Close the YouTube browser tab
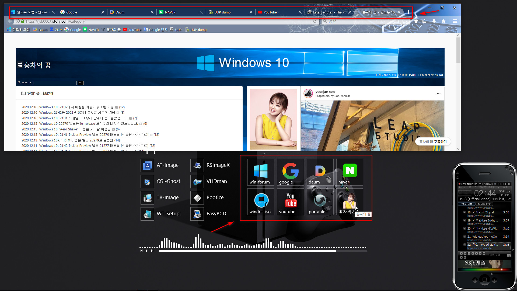The image size is (517, 291). [x=300, y=12]
